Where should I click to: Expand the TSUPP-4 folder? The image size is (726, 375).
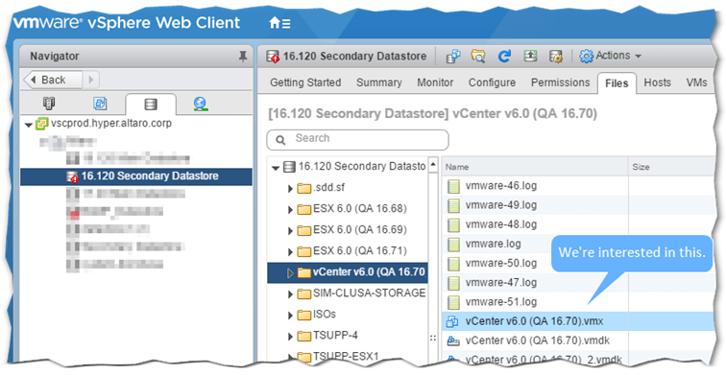[290, 337]
